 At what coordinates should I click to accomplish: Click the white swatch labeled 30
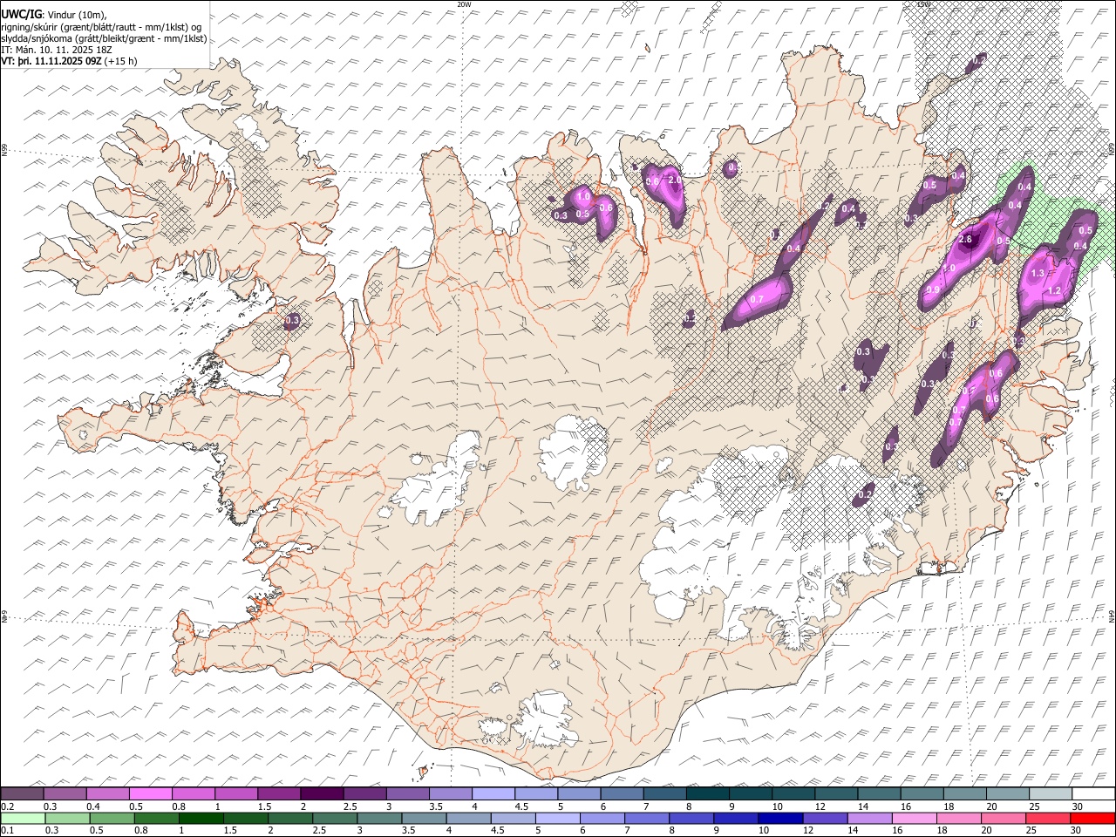pyautogui.click(x=1092, y=793)
